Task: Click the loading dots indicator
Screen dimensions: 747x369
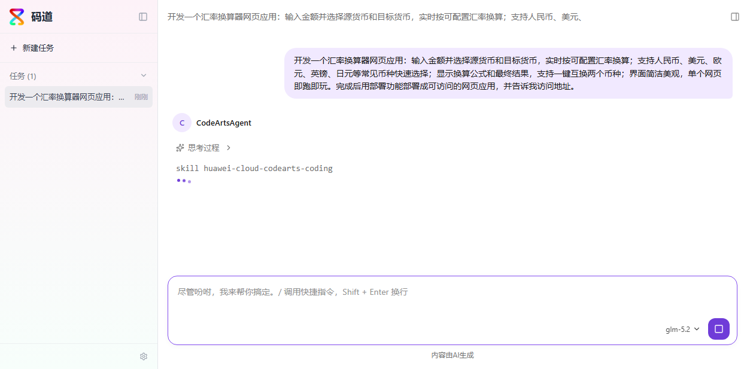Action: tap(184, 181)
